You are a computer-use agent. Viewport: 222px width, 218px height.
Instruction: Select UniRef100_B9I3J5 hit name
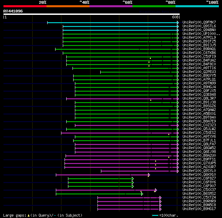(199, 45)
